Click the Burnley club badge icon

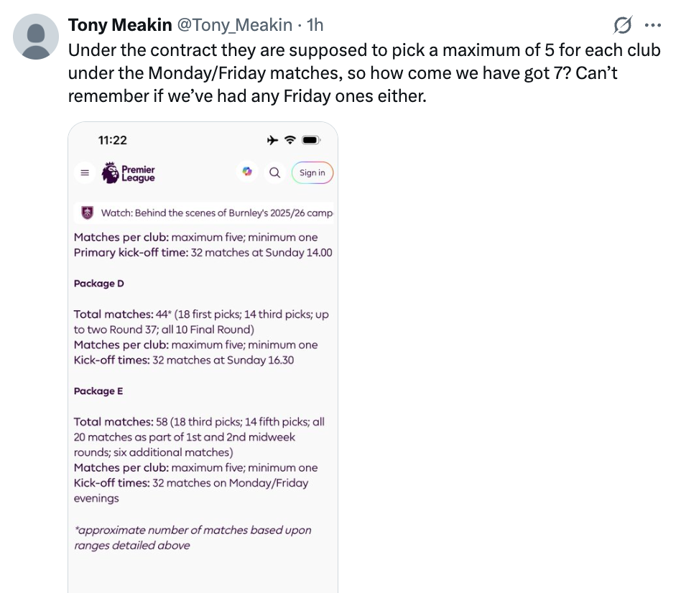point(87,213)
